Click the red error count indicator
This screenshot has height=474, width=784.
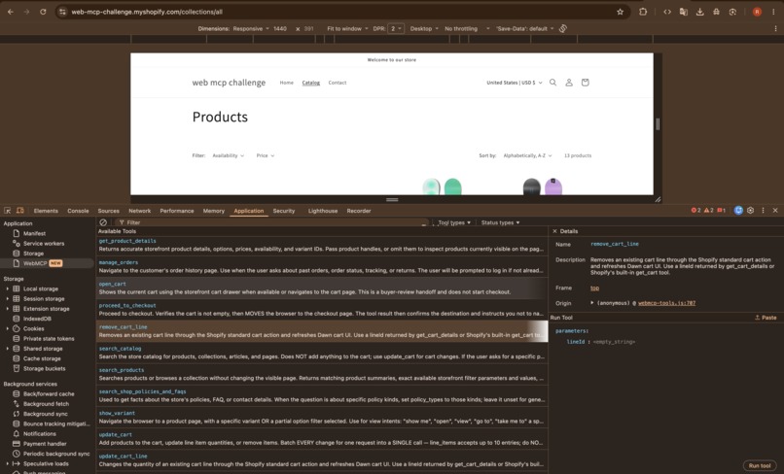pos(695,210)
